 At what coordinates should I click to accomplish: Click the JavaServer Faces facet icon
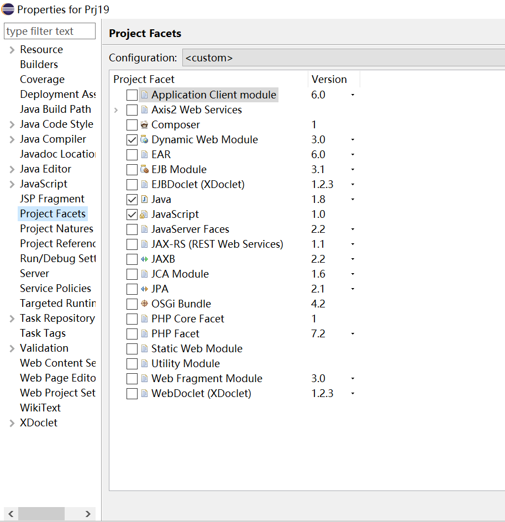click(144, 229)
